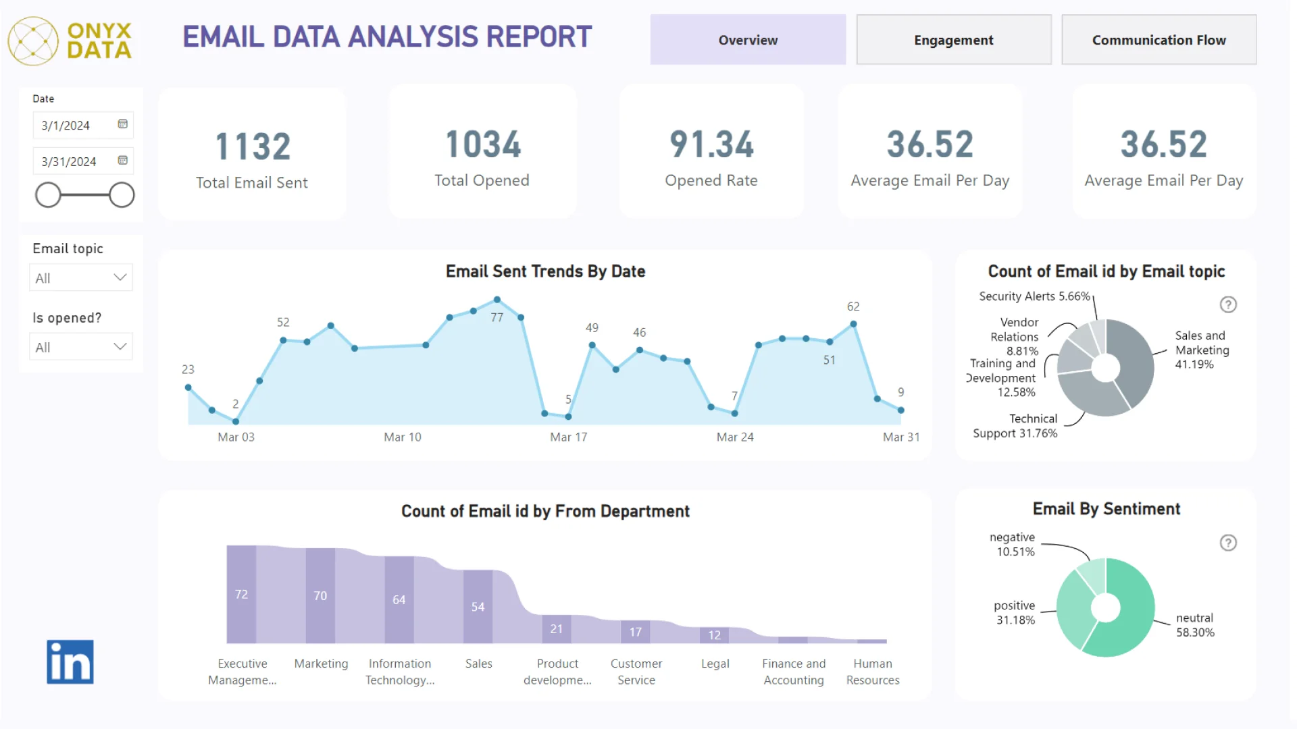Click the Training and Development 12.58% label
Viewport: 1297px width, 729px height.
point(1002,378)
